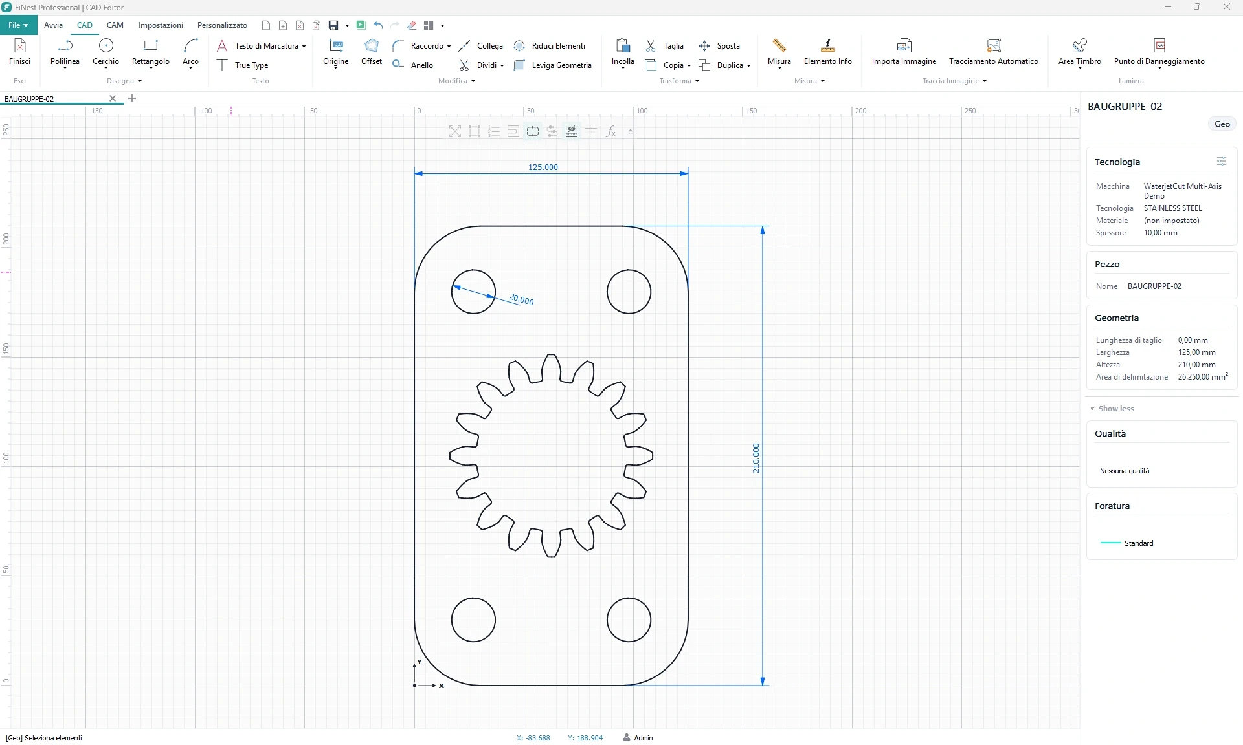
Task: Select the Polilinea drawing tool
Action: point(65,52)
